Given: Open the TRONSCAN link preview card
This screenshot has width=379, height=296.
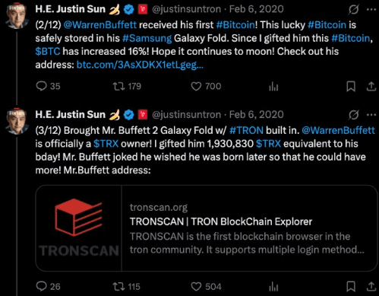Looking at the screenshot, I should point(207,228).
